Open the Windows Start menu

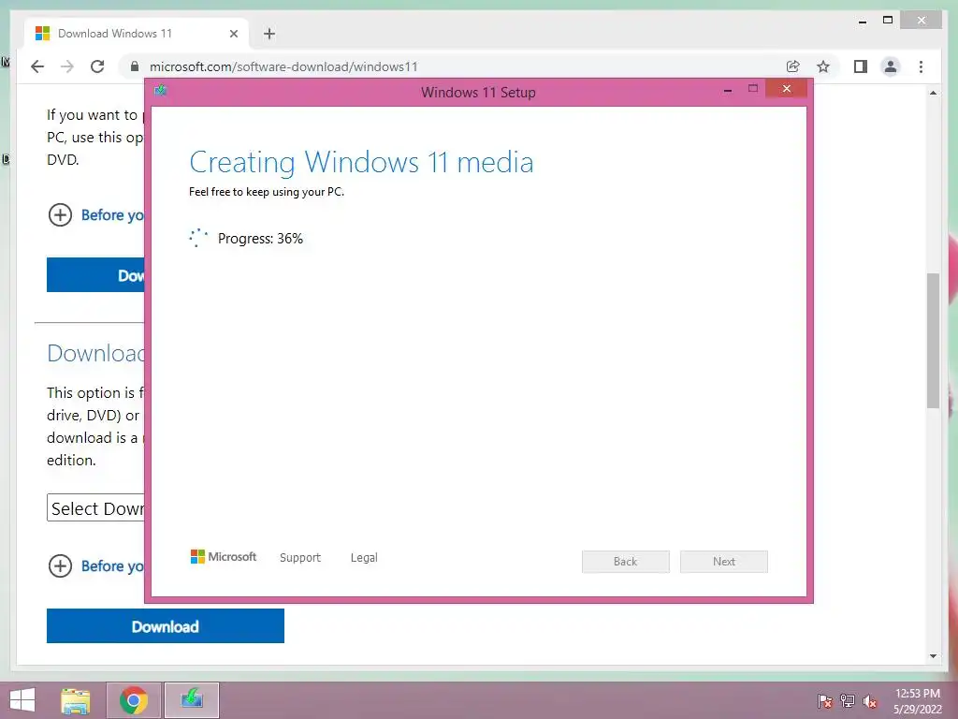[x=22, y=700]
